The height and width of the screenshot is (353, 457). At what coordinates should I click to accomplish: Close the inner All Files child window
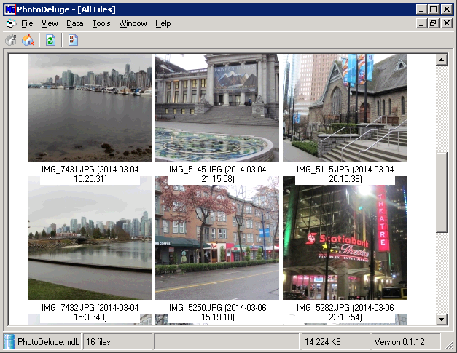click(x=447, y=23)
